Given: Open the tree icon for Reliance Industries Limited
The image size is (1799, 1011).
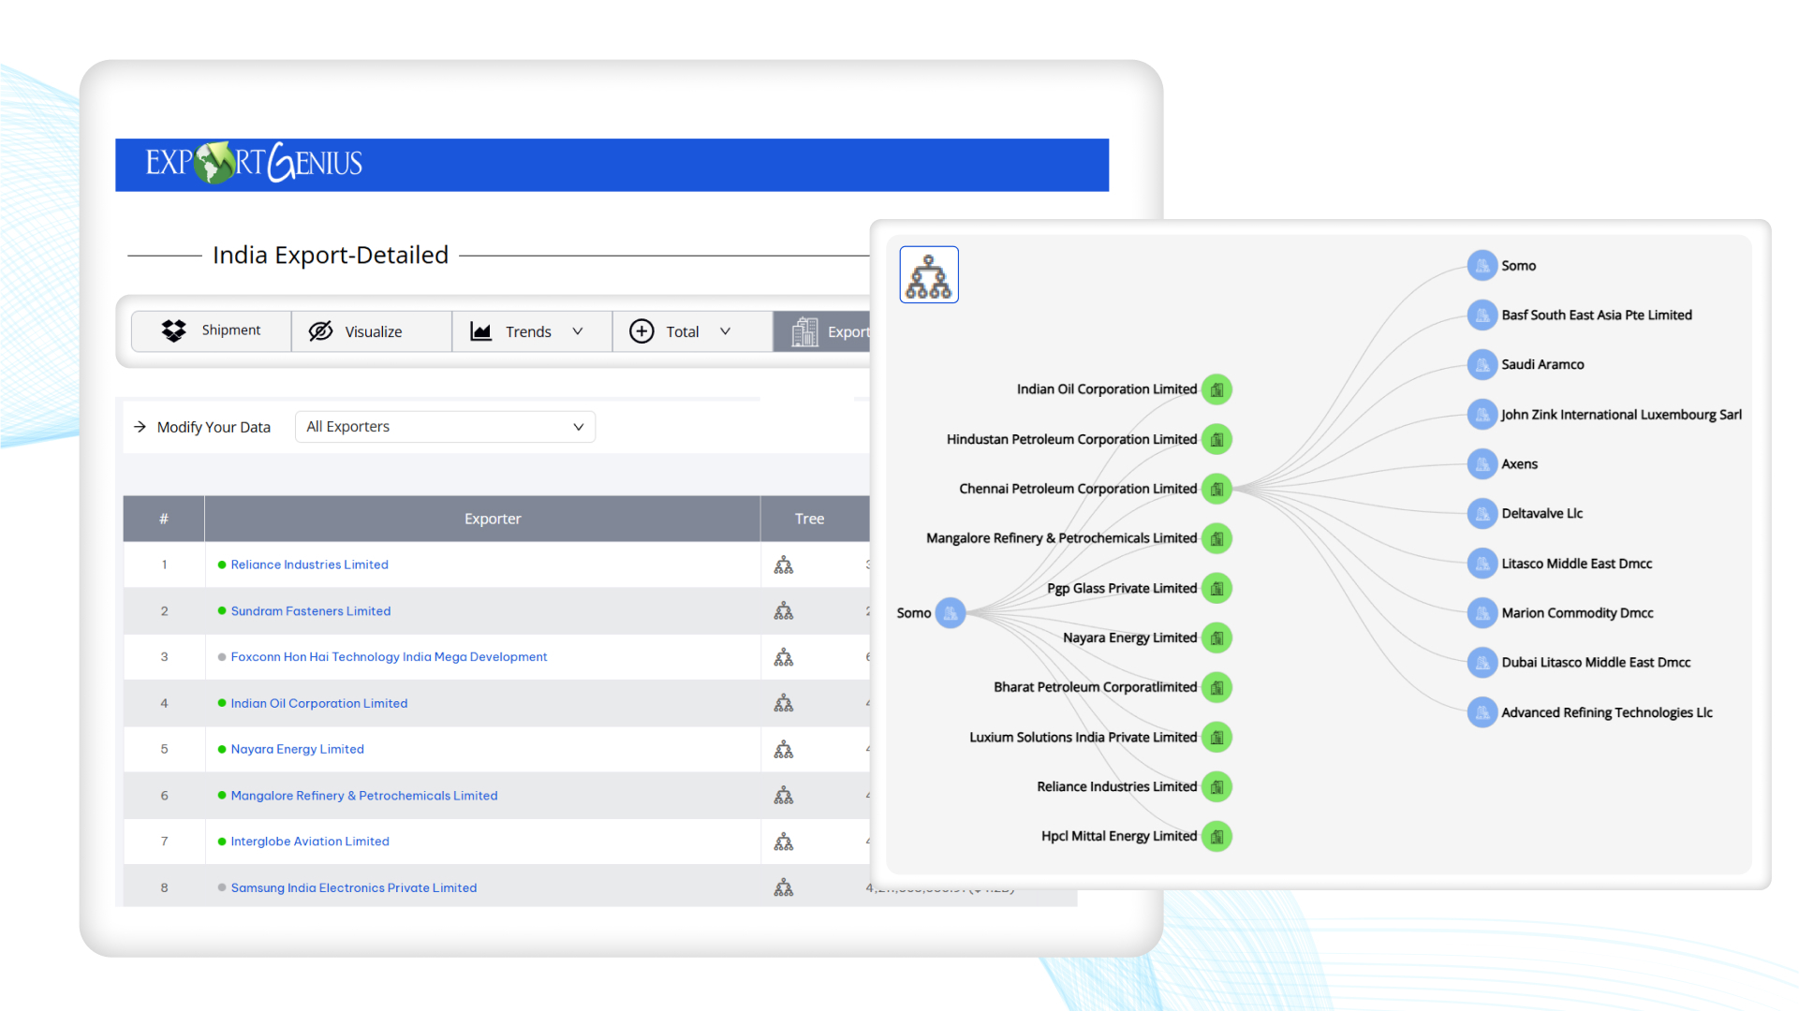Looking at the screenshot, I should click(x=783, y=564).
